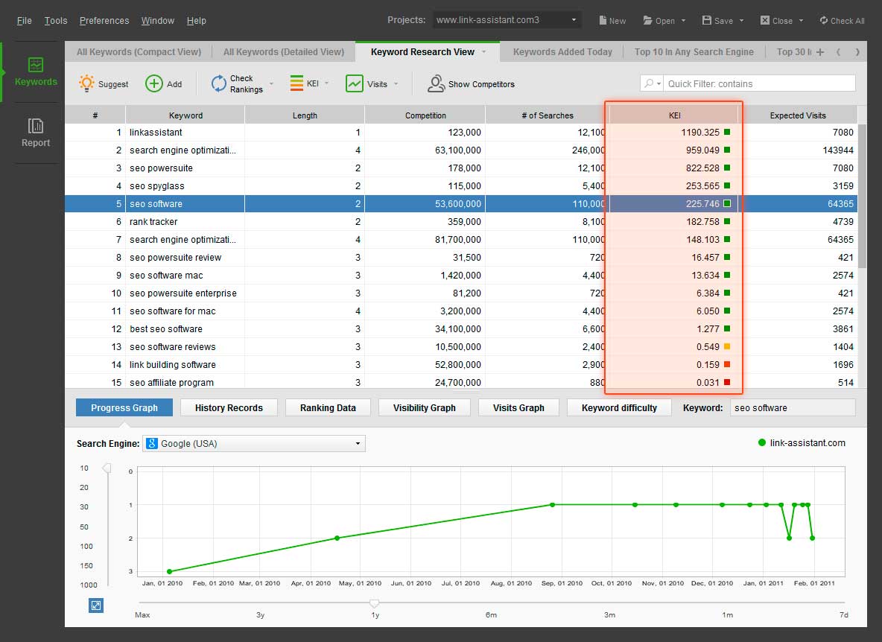Toggle the Visibility Graph view
The height and width of the screenshot is (642, 882).
pyautogui.click(x=424, y=407)
